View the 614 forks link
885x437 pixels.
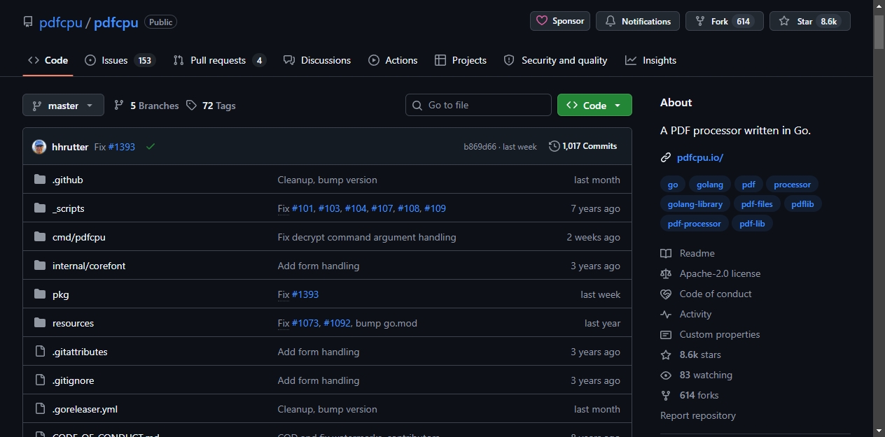click(690, 395)
